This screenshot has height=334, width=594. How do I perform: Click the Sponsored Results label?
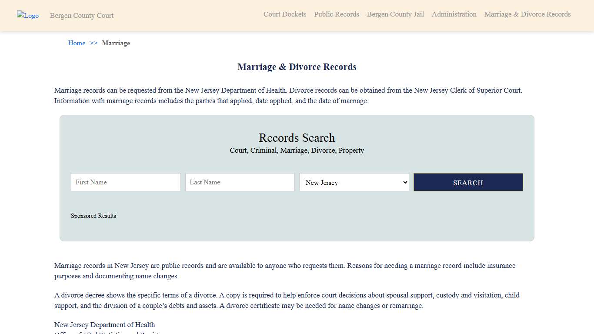(93, 216)
